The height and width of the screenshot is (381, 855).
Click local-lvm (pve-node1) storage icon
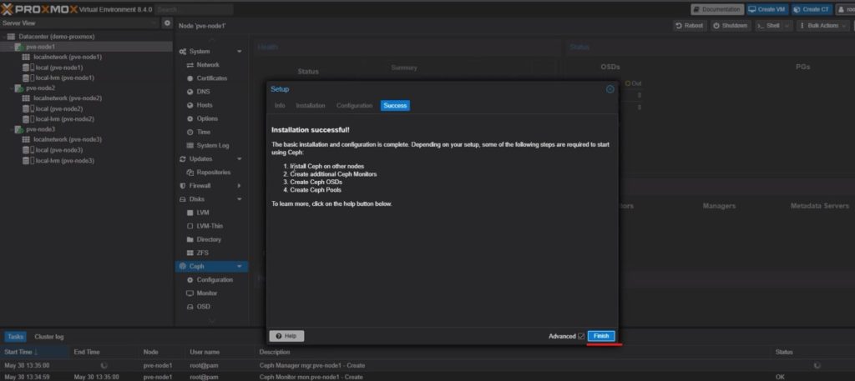[28, 78]
